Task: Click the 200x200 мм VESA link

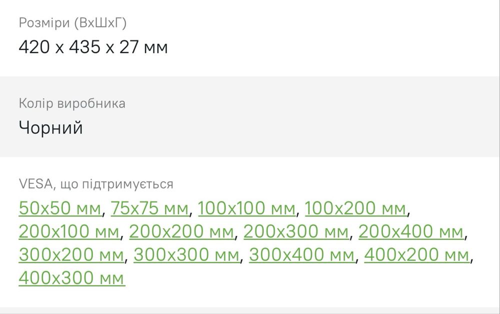Action: pos(181,231)
